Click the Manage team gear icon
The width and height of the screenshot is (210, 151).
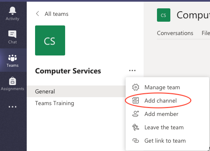coord(136,87)
